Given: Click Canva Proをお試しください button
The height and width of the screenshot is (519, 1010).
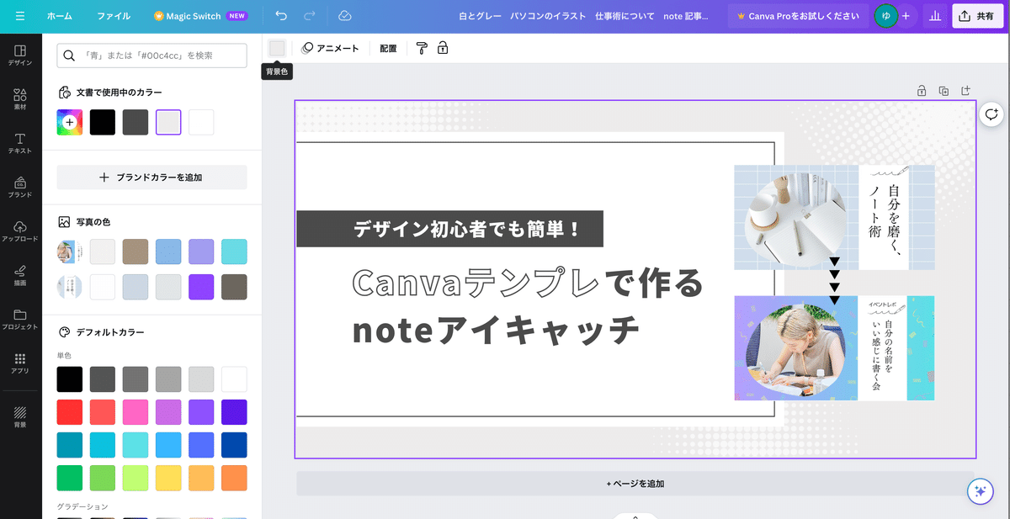Looking at the screenshot, I should click(798, 16).
